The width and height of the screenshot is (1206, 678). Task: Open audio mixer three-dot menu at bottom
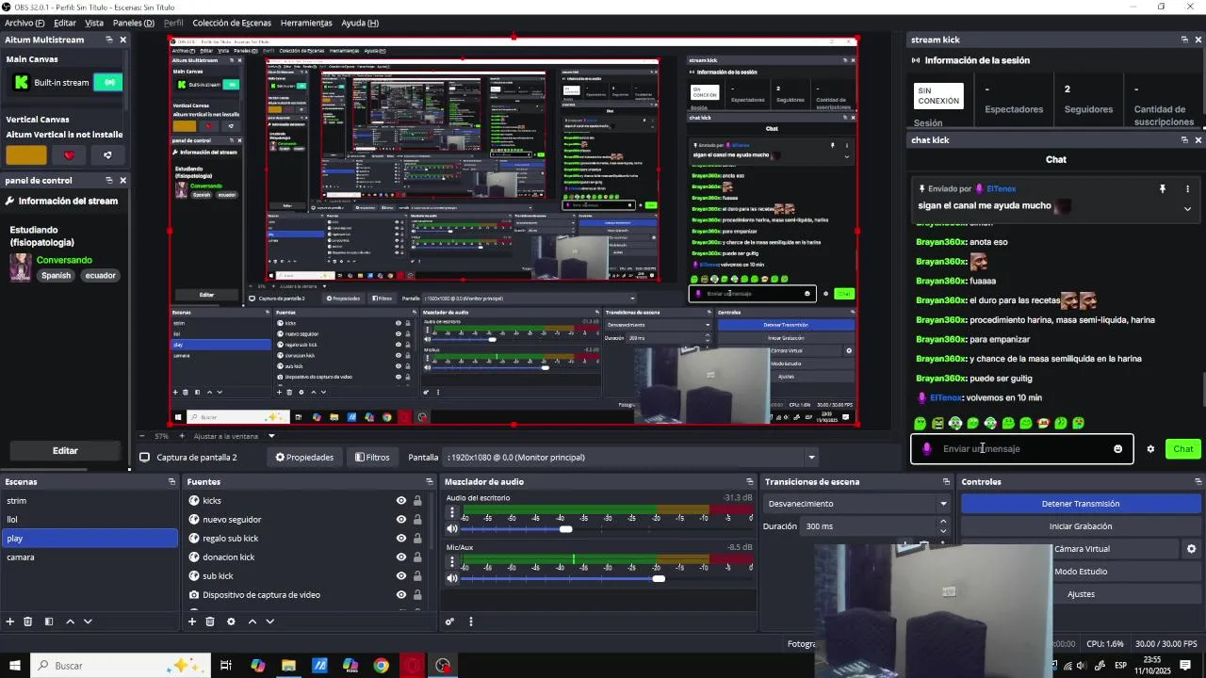coord(471,621)
